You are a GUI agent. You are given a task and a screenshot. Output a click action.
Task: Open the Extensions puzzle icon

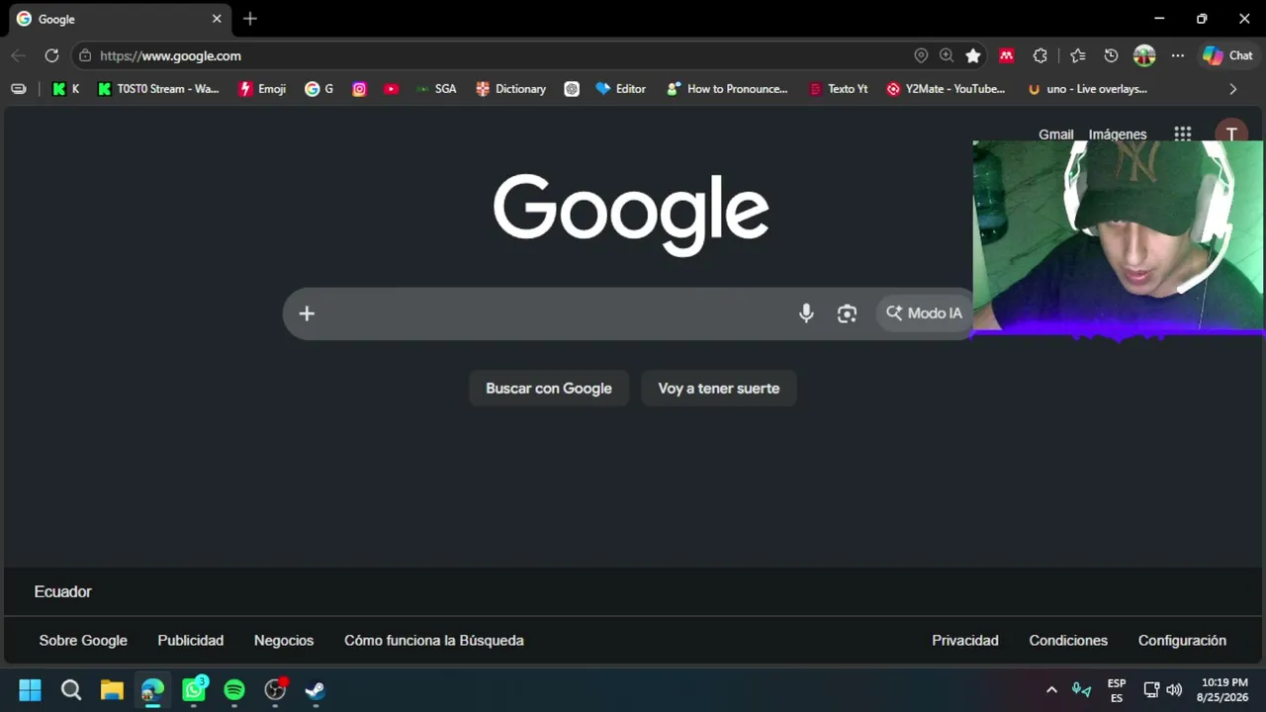click(x=1040, y=56)
